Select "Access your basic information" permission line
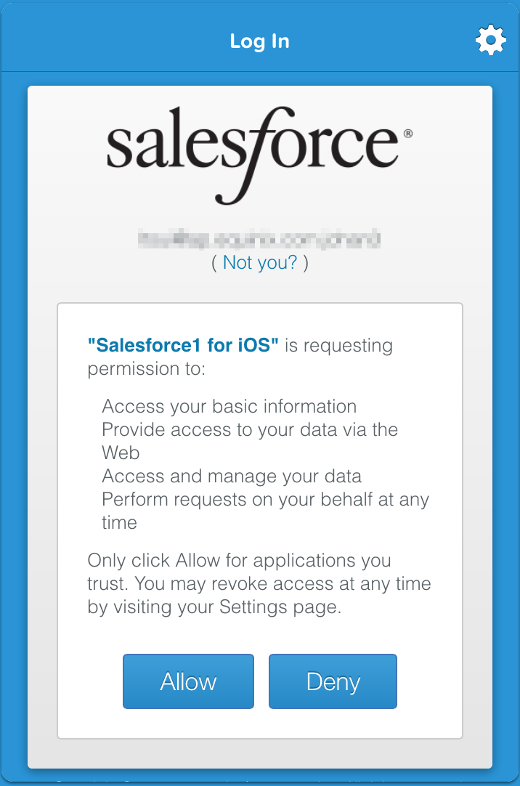This screenshot has width=520, height=786. [229, 407]
